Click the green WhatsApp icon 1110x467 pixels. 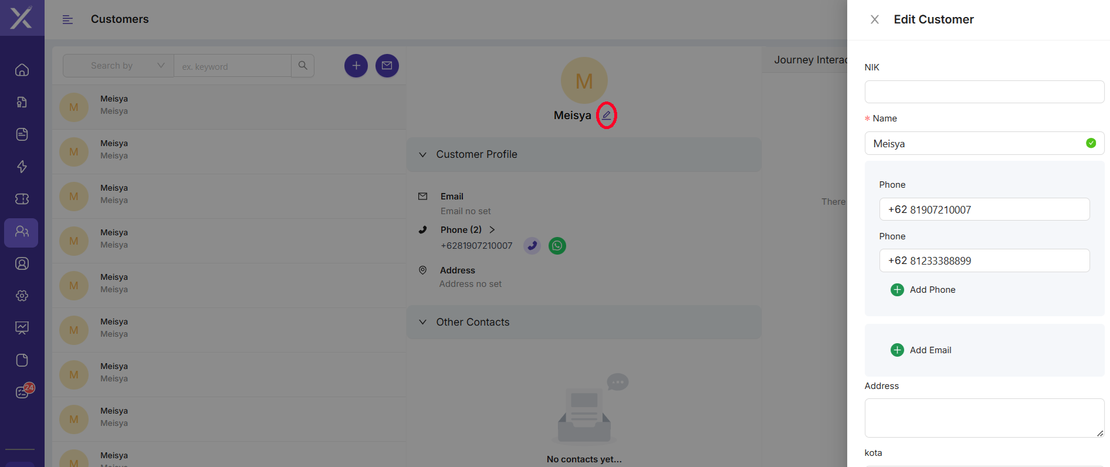557,246
